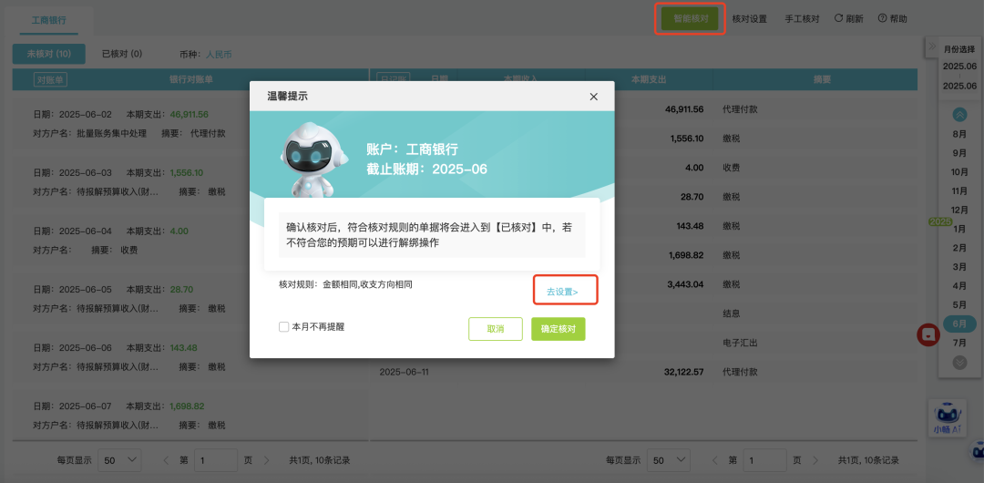Click 收费 summary in right table
The height and width of the screenshot is (483, 984).
[x=732, y=168]
